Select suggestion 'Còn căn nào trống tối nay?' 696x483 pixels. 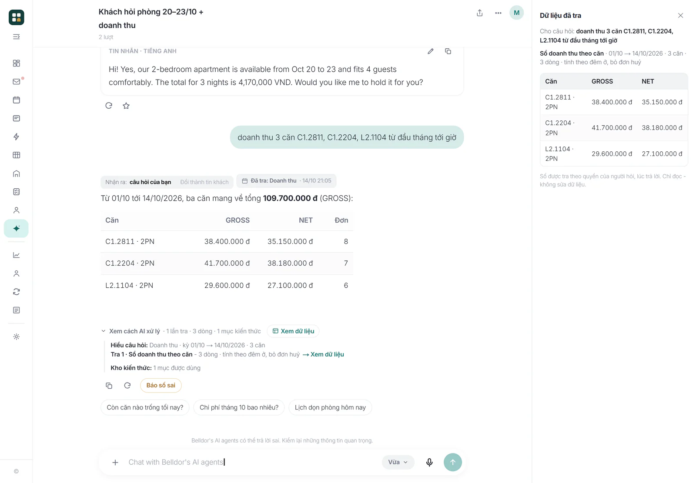tap(145, 407)
